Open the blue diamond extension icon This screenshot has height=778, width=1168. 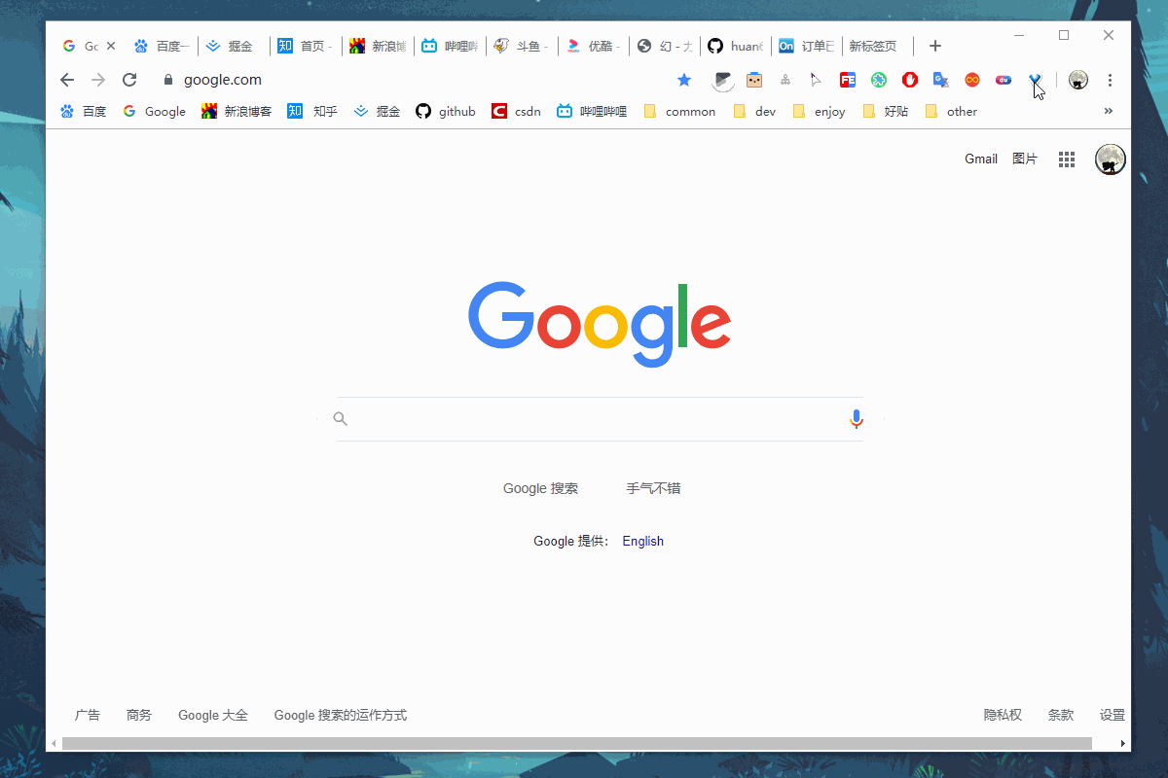(x=1036, y=80)
